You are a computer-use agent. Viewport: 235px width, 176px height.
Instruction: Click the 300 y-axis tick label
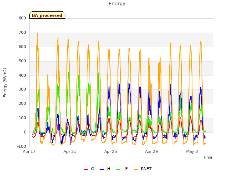22,89
